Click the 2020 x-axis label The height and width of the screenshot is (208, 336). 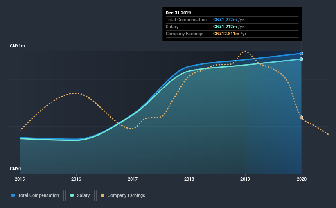302,179
